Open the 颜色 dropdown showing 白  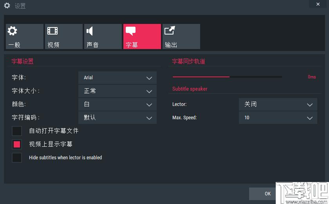[x=117, y=104]
